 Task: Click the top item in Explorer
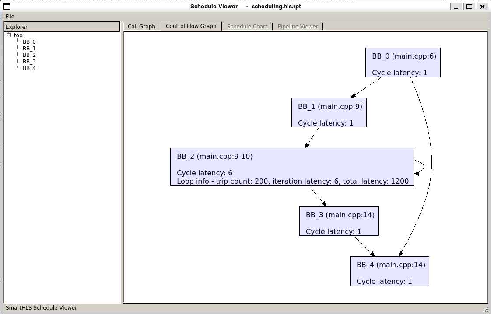[x=18, y=35]
